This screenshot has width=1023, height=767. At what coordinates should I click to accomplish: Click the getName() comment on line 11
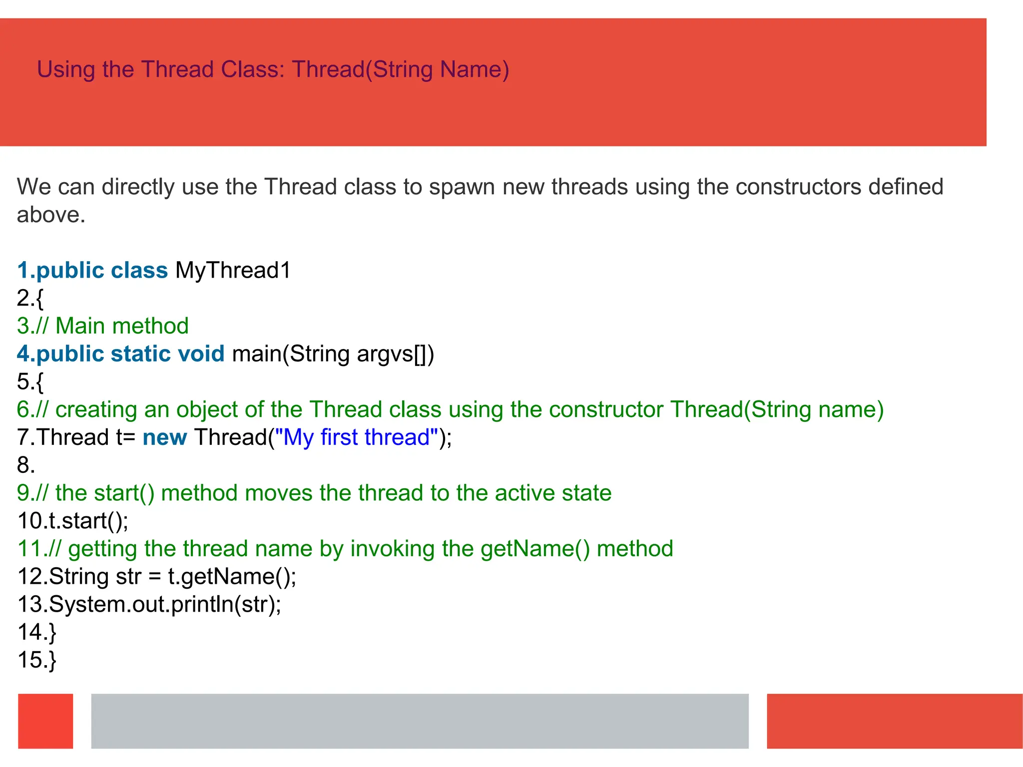pos(345,549)
